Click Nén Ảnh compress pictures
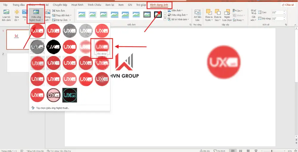 point(59,11)
